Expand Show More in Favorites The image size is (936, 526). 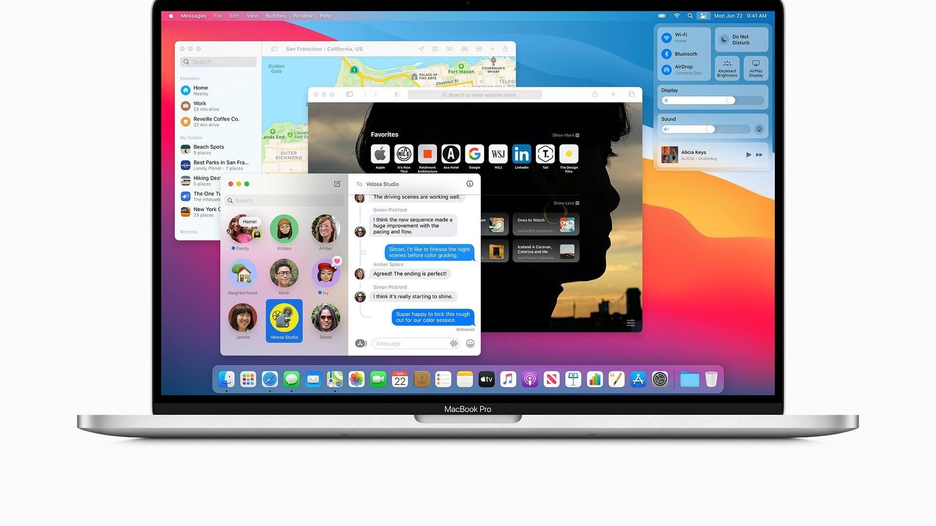coord(565,136)
